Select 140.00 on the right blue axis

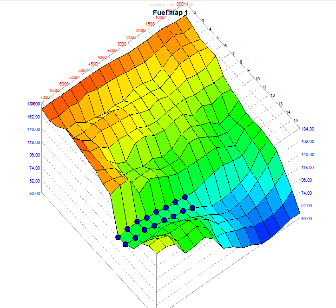click(x=308, y=154)
